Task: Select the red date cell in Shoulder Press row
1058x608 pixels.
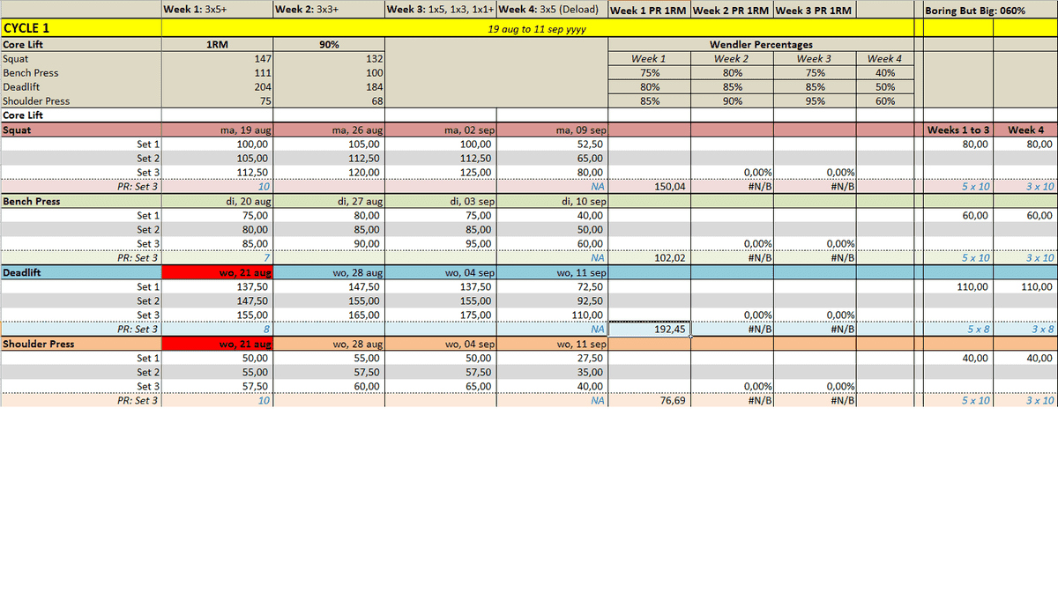Action: click(217, 344)
